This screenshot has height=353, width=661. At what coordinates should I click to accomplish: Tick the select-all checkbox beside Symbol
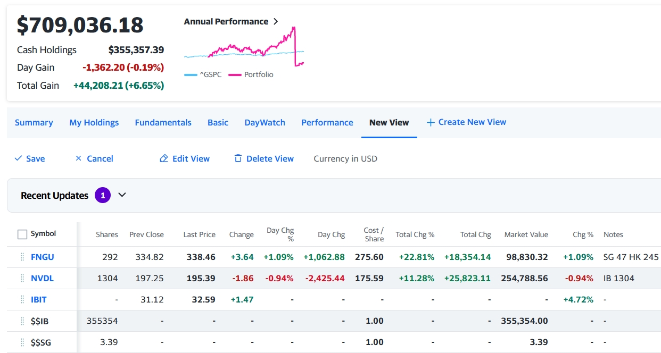(x=22, y=234)
